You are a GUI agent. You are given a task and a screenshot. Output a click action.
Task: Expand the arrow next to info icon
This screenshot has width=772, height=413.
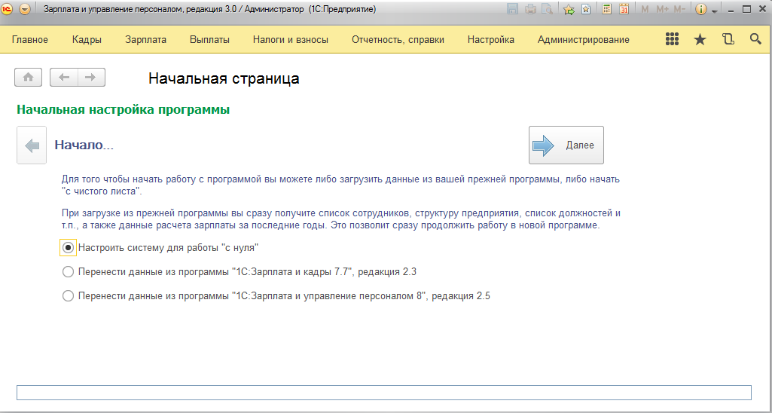coord(715,11)
